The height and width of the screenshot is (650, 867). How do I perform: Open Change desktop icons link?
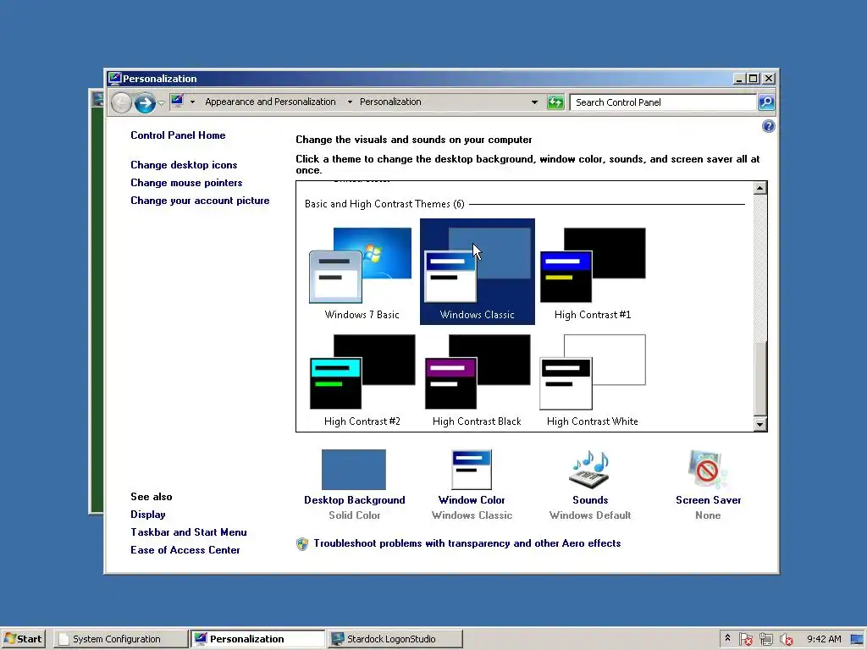184,165
